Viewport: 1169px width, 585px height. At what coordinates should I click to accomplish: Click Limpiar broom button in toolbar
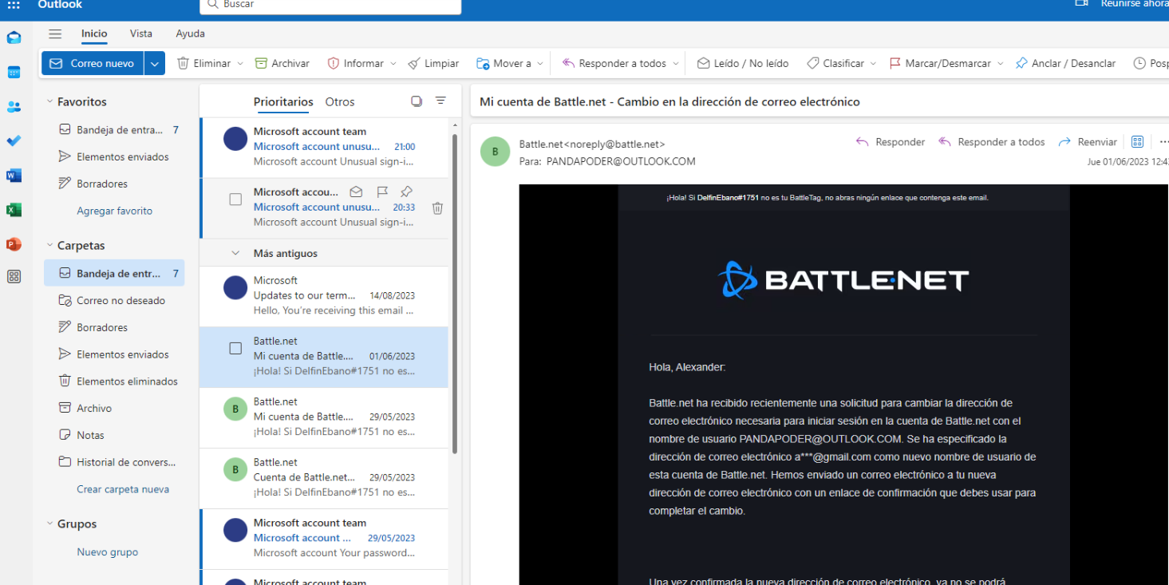(x=433, y=63)
